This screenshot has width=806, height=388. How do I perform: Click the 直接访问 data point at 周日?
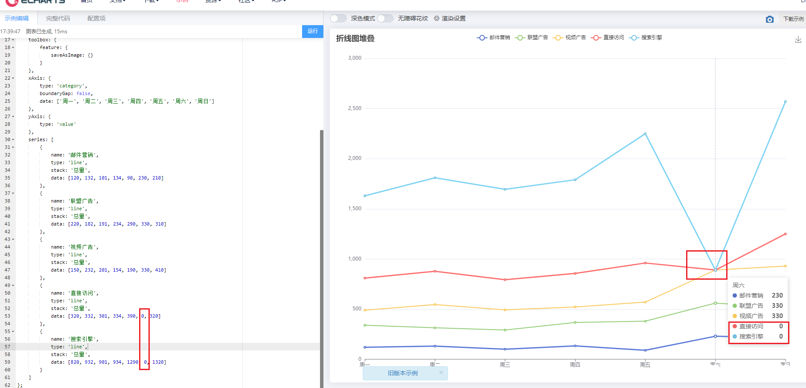[x=785, y=234]
